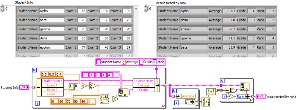Viewport: 297px width, 110px height.
Task: Increment the Student Info array index stepper
Action: point(2,7)
